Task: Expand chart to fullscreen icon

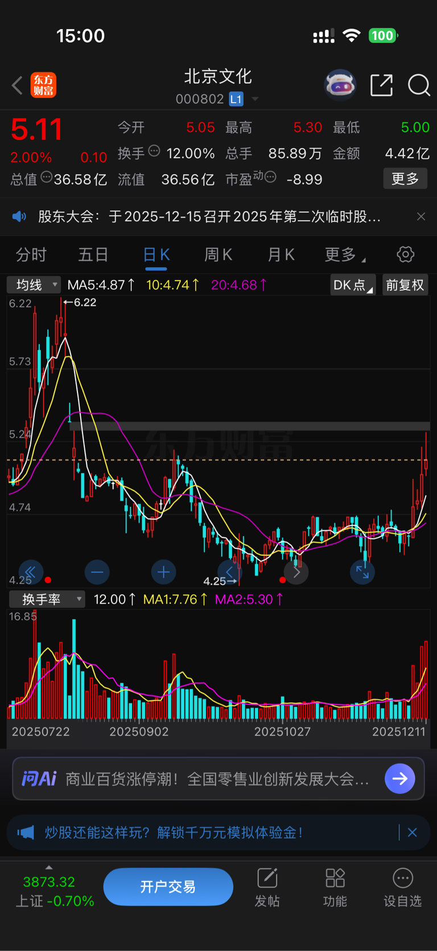Action: pos(362,572)
